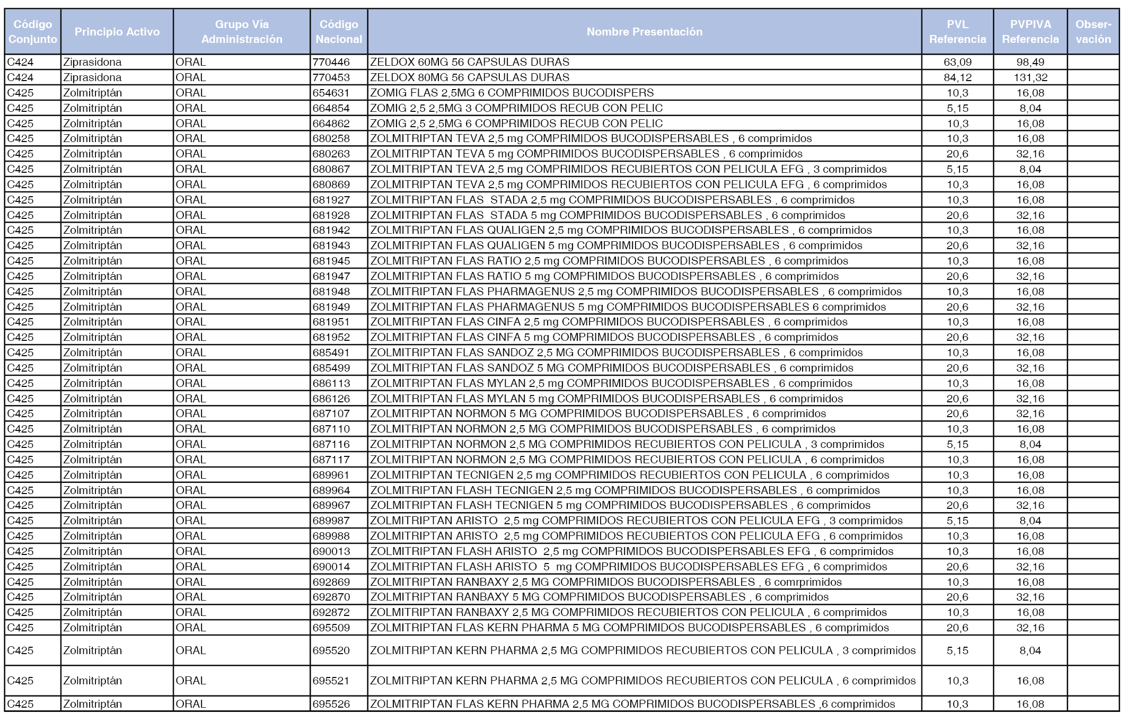The height and width of the screenshot is (722, 1127).
Task: Click the PVPIVA Referencia column header
Action: click(1030, 32)
